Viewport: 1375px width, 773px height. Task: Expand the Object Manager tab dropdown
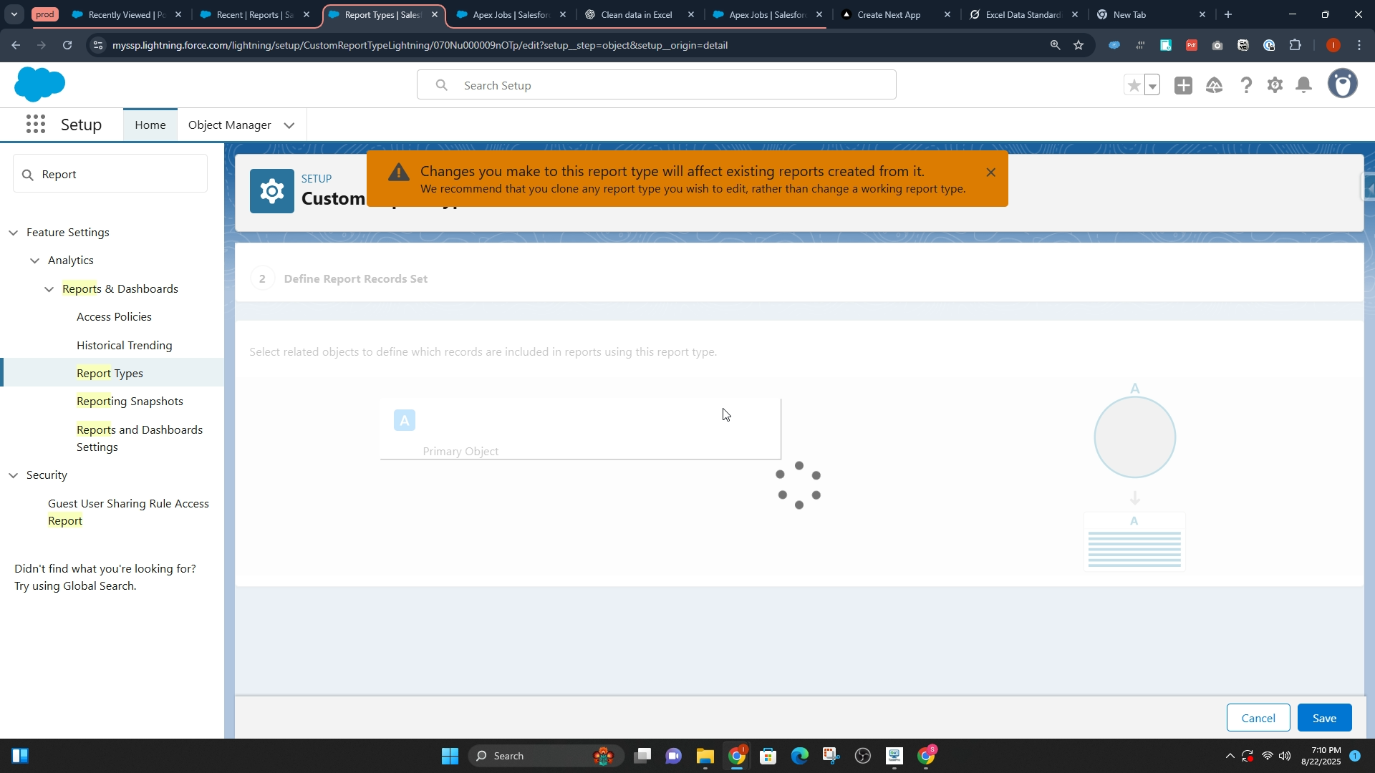[x=289, y=125]
